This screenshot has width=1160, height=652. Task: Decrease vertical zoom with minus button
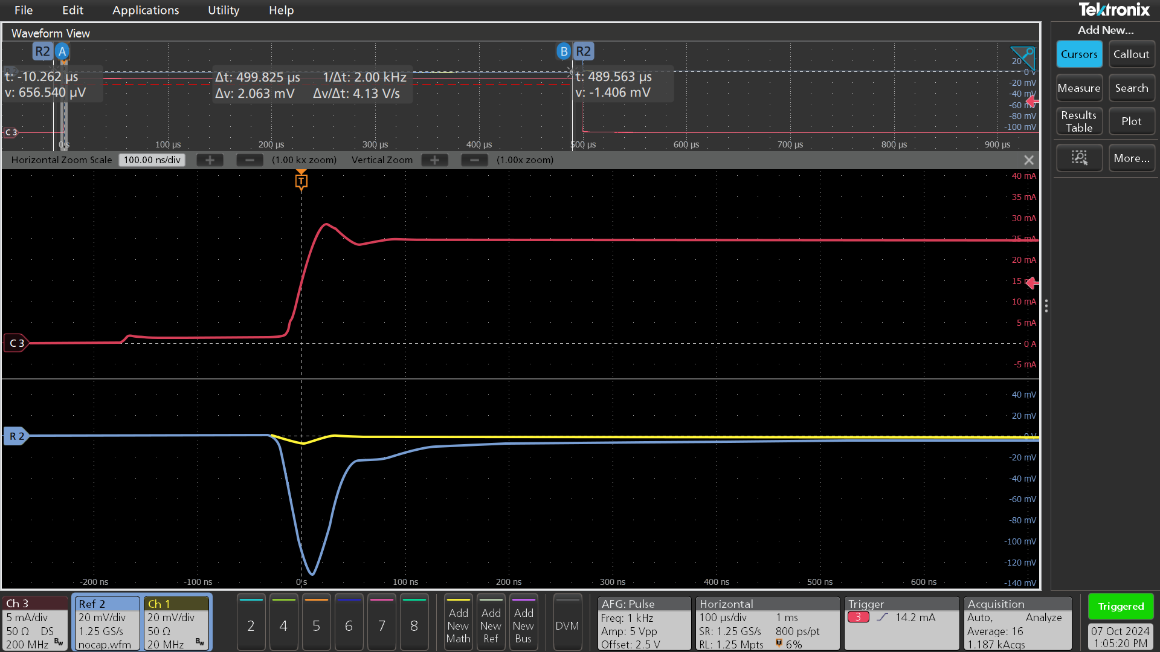point(474,160)
